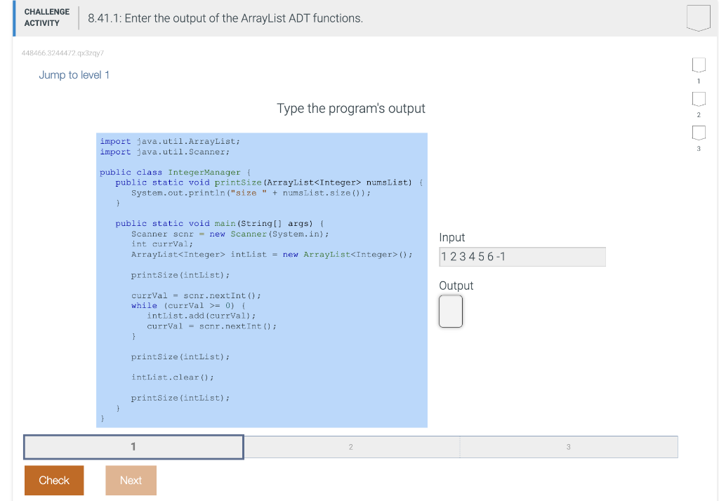Switch to part 3 tab

coord(568,446)
